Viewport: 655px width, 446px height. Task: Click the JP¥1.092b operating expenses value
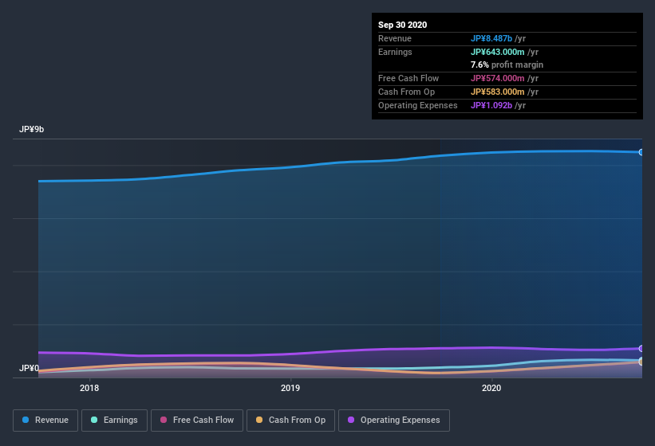(x=491, y=105)
